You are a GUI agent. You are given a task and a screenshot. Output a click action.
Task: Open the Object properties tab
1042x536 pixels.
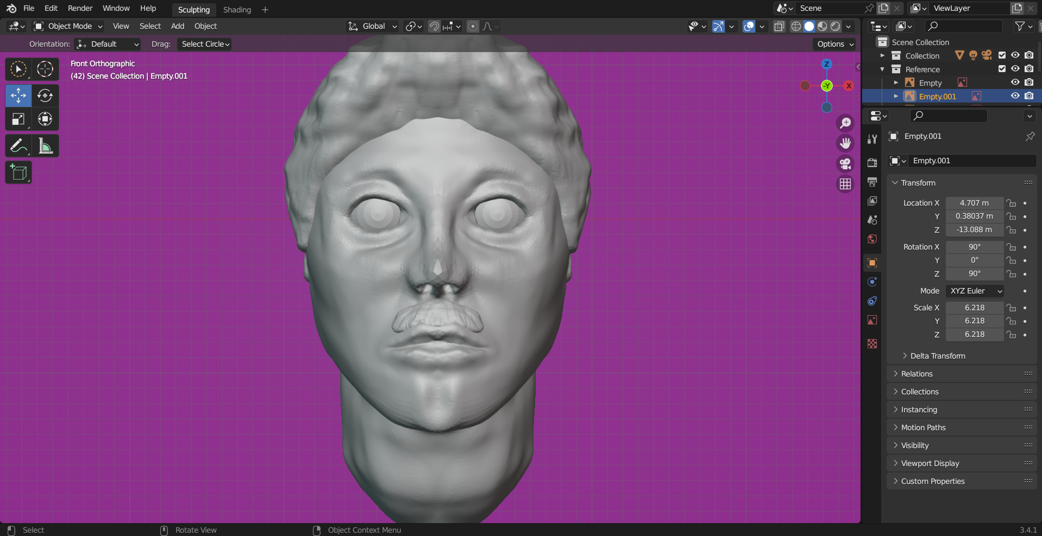[x=872, y=263]
